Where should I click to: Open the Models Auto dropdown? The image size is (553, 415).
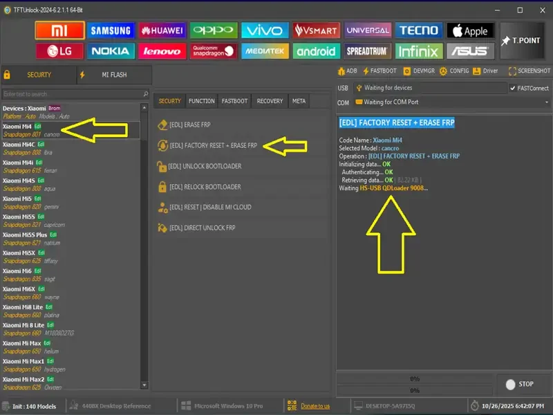point(66,116)
